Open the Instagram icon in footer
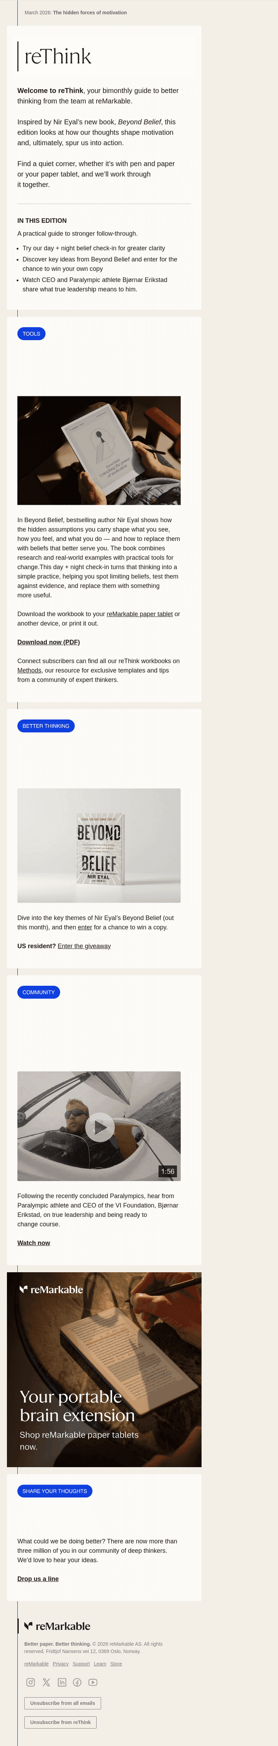The width and height of the screenshot is (278, 1746). 30,1682
